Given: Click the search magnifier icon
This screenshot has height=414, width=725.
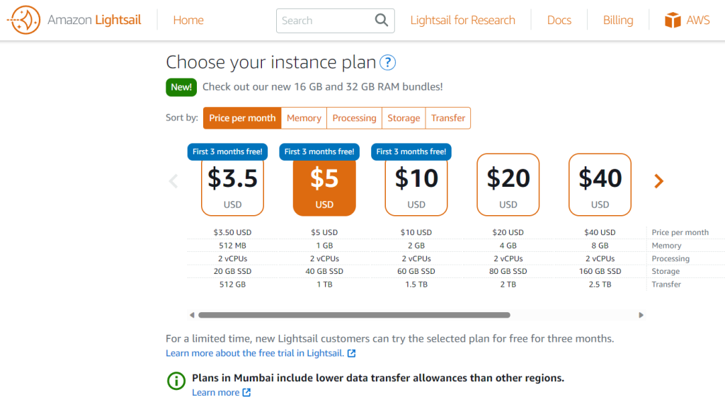Looking at the screenshot, I should point(382,20).
